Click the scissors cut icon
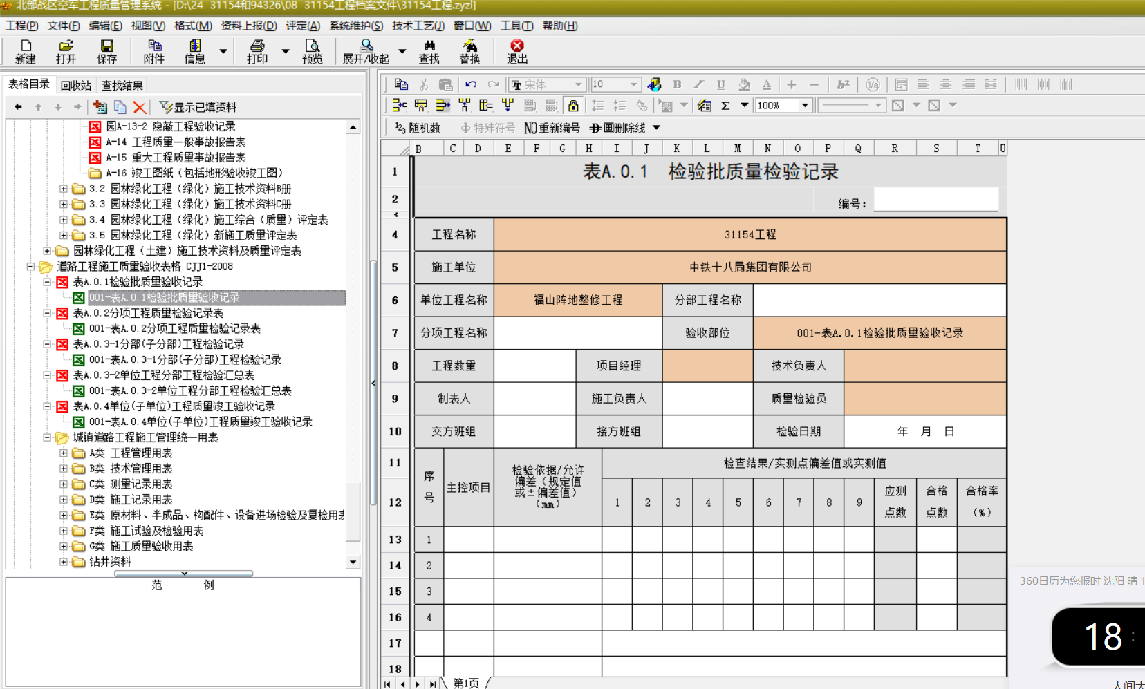 (x=424, y=84)
